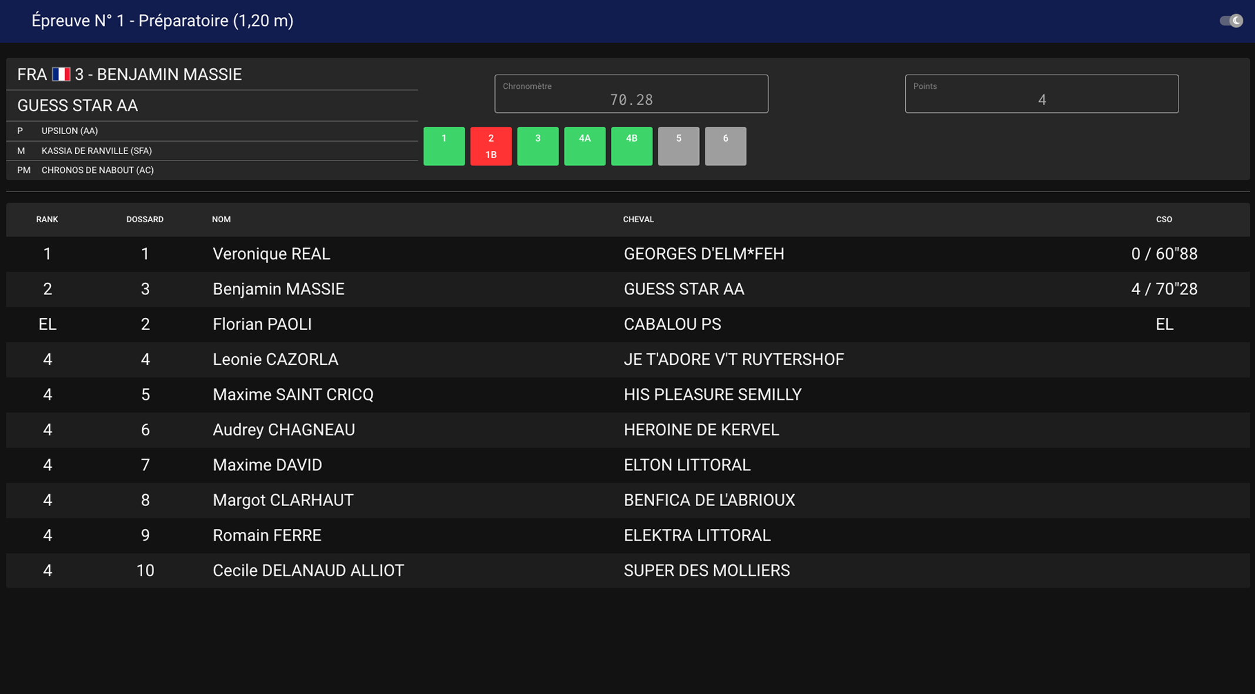Screen dimensions: 1255x694
Task: Select Leonie CAZORLA row
Action: (275, 360)
